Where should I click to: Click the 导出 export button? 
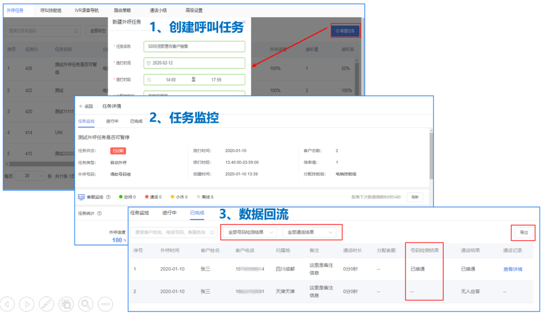click(524, 233)
